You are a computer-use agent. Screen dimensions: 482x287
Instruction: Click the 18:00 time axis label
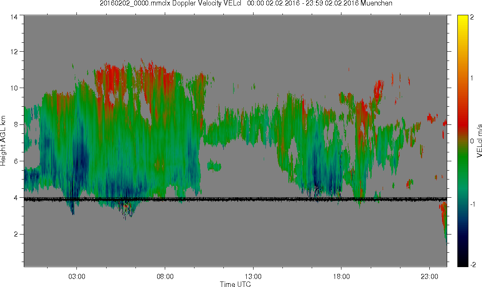tap(341, 277)
